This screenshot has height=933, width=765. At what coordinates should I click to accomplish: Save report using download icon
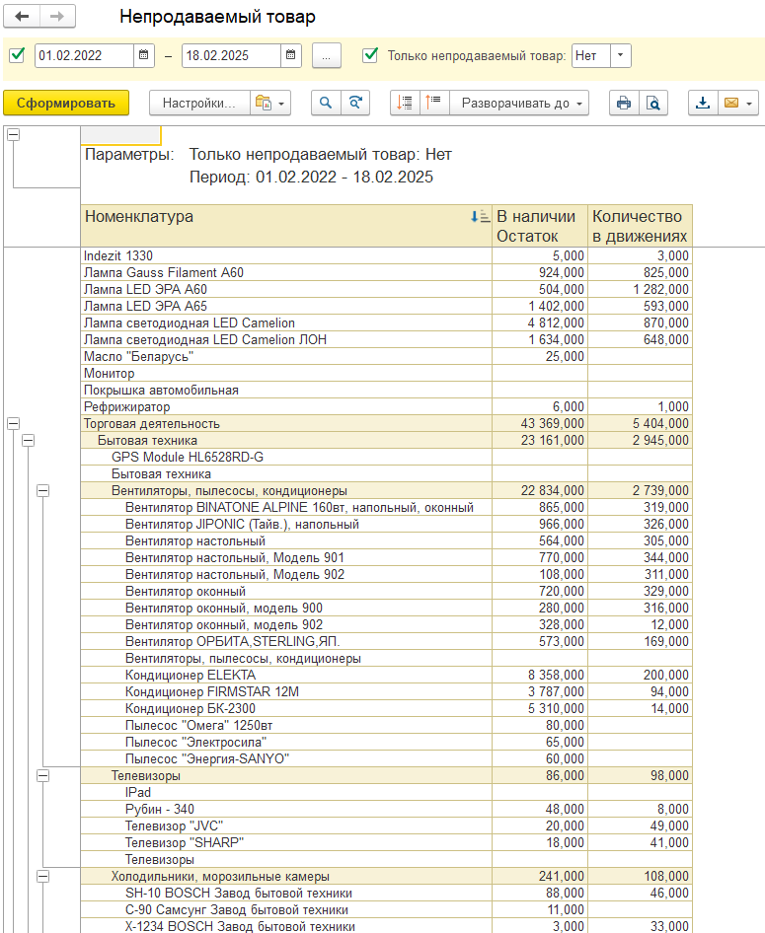pos(703,103)
